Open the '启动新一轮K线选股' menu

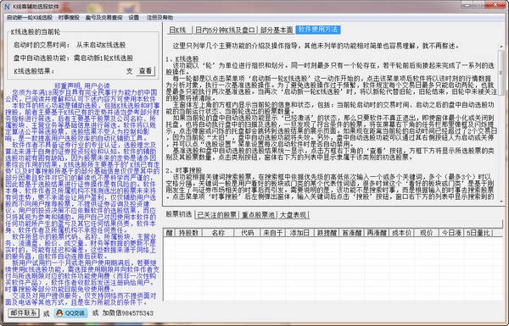click(x=30, y=18)
